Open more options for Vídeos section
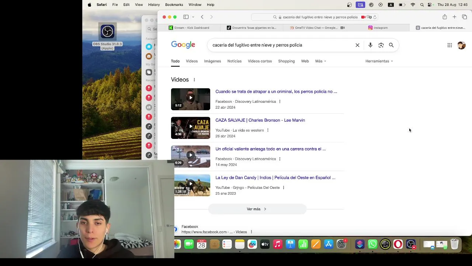Image resolution: width=472 pixels, height=266 pixels. point(194,80)
